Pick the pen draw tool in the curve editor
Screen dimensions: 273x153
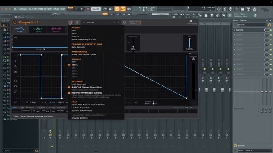pyautogui.click(x=15, y=66)
